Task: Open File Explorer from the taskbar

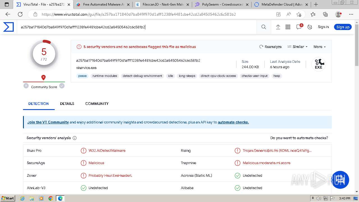Action: (32, 198)
